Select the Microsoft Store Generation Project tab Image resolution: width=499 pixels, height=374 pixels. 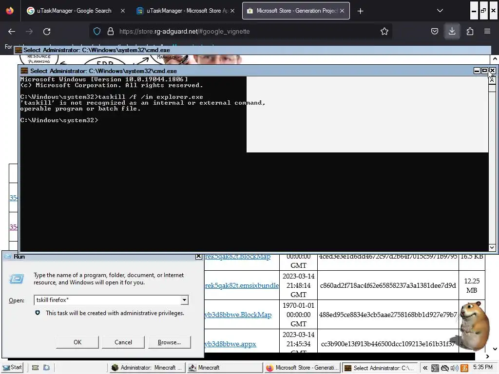click(x=296, y=11)
